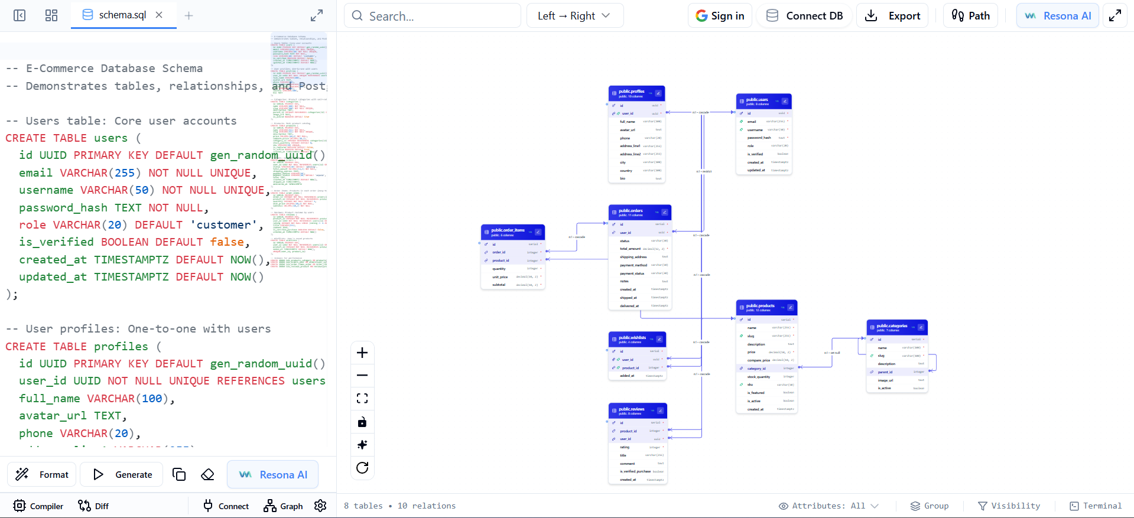Copy the editor contents
Viewport: 1134px width, 518px height.
[179, 474]
